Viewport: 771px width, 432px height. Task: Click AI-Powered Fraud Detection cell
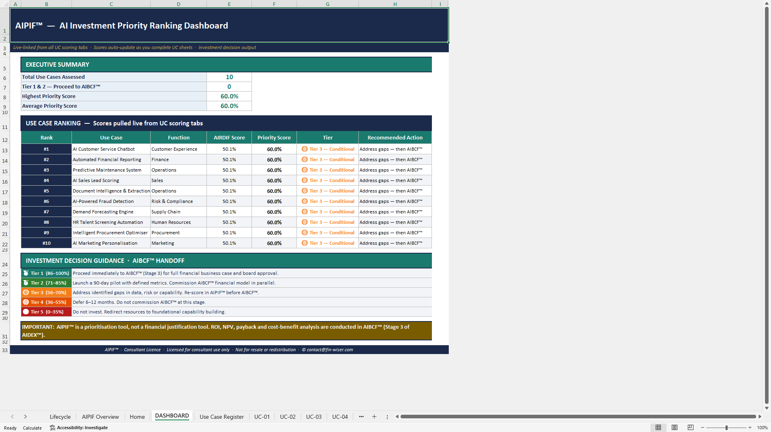coord(111,201)
